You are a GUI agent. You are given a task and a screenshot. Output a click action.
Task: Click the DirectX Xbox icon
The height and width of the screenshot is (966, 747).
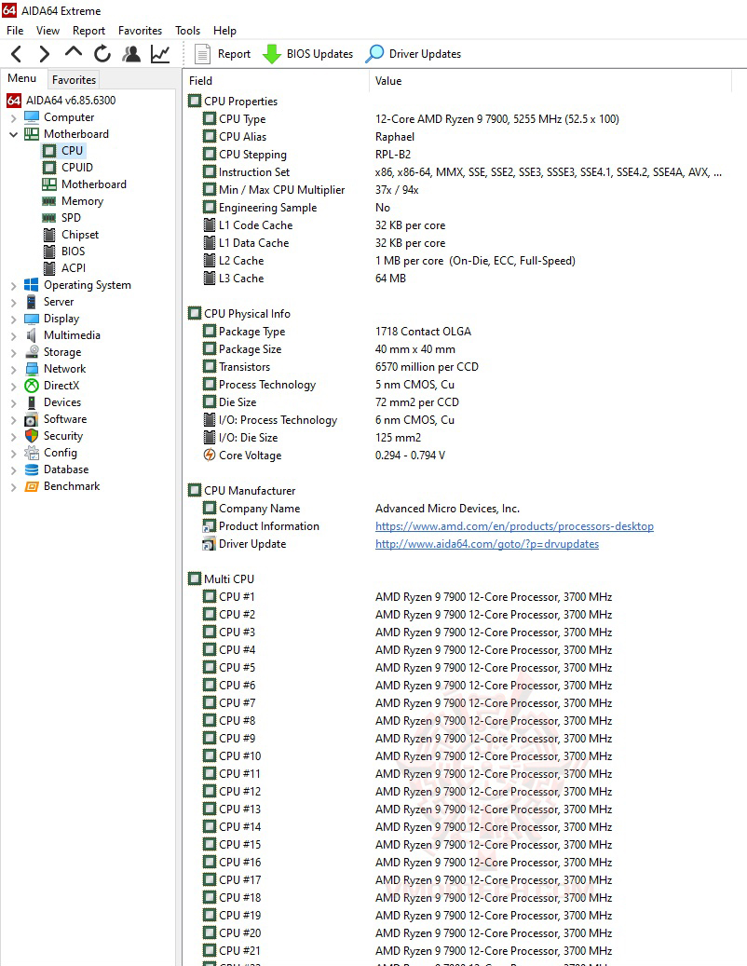[x=32, y=385]
